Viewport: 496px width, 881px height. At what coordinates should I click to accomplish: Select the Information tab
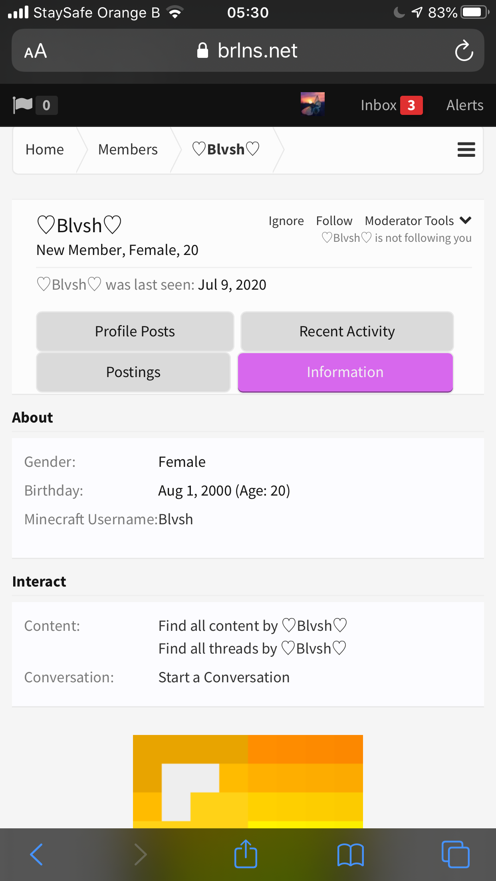click(x=345, y=372)
